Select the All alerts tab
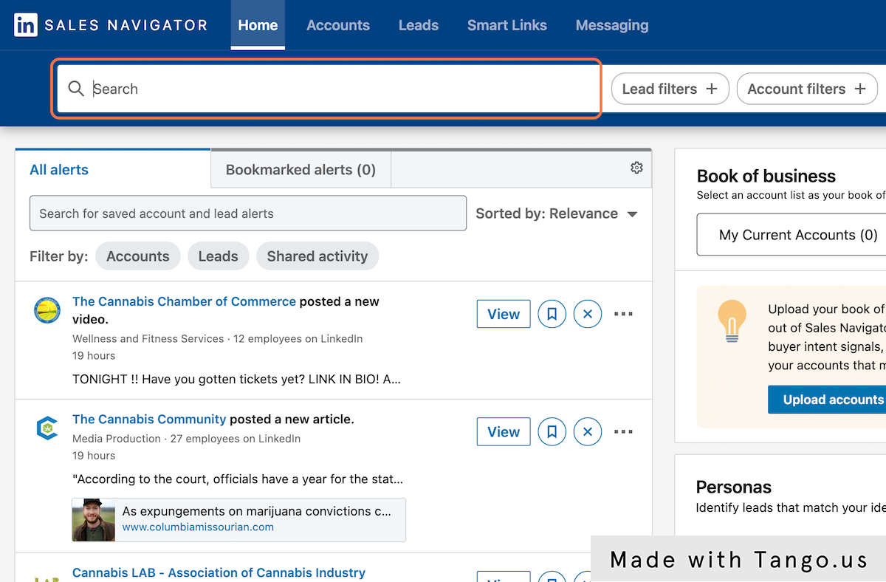Screen dimensions: 886x582 (x=113, y=169)
